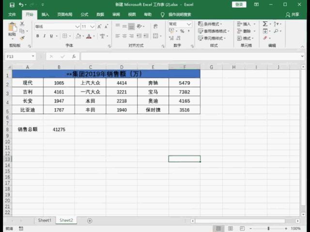
Task: Click the Save icon in quick access toolbar
Action: click(x=12, y=5)
